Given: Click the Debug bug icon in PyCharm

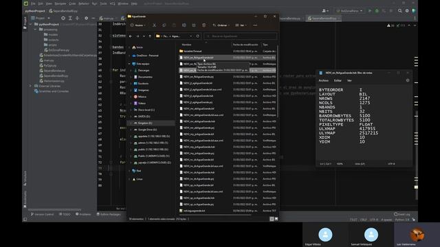Looking at the screenshot, I should pos(377,11).
